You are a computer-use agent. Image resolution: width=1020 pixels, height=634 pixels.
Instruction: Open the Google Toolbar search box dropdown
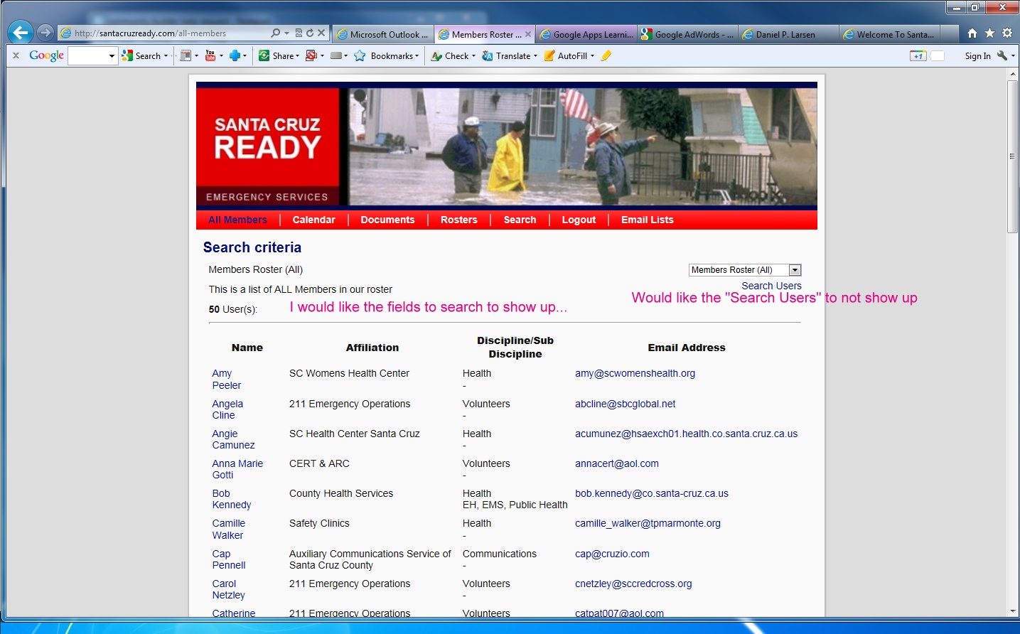coord(112,55)
